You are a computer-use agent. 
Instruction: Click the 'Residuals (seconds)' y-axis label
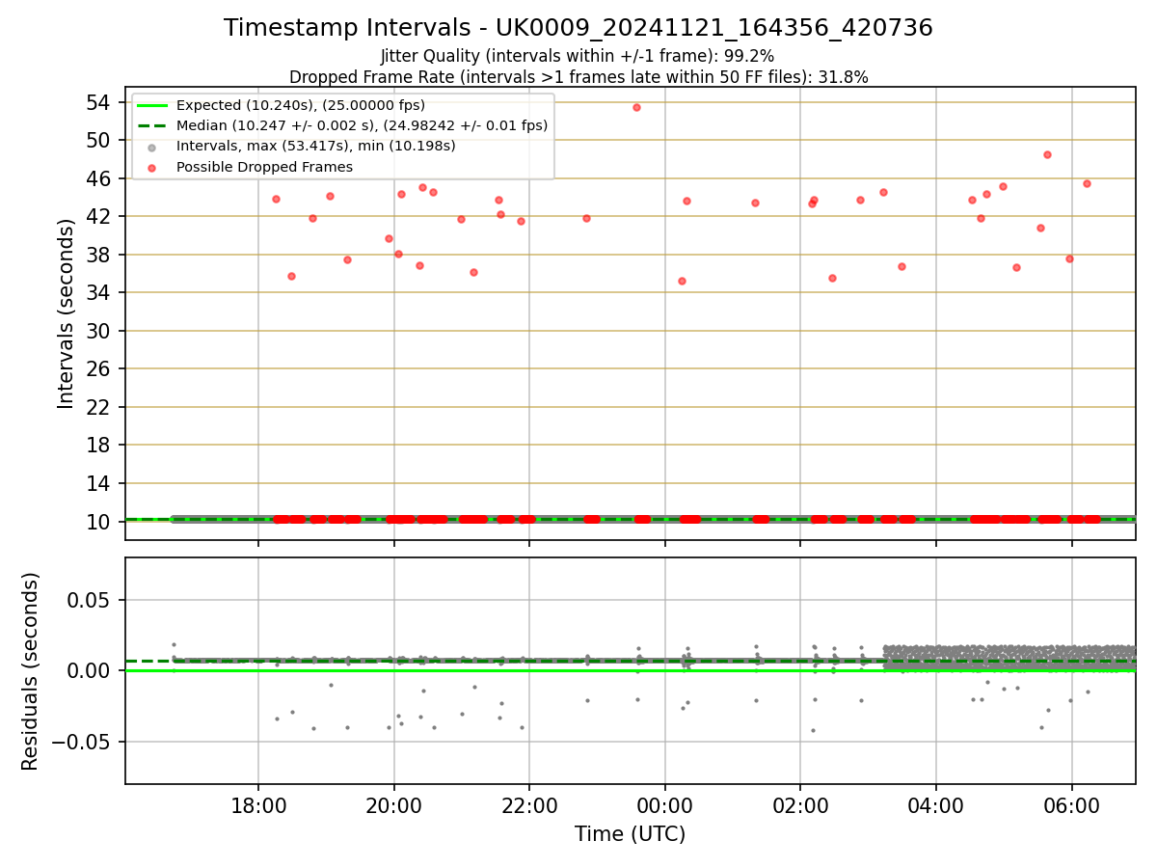click(x=31, y=671)
